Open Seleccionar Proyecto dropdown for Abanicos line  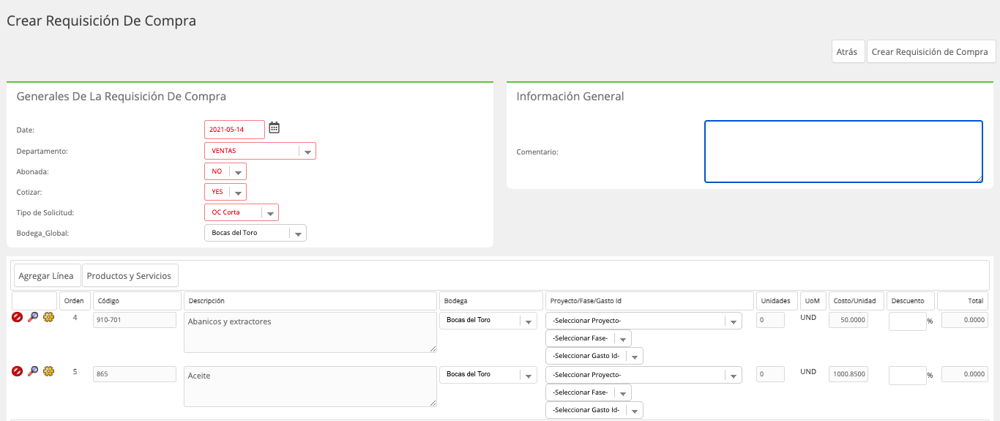[643, 321]
